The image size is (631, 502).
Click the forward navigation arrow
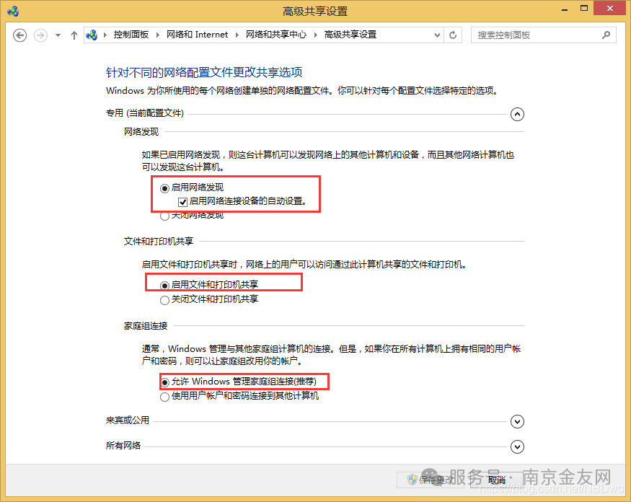pyautogui.click(x=40, y=35)
